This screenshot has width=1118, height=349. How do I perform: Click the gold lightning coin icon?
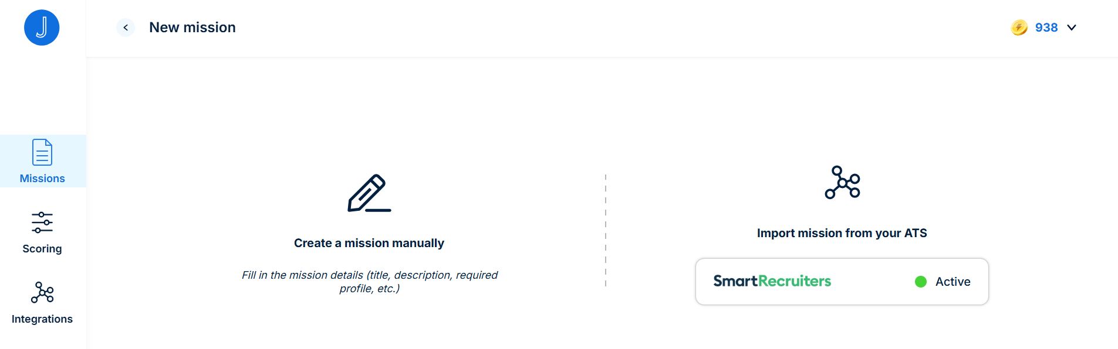[1019, 28]
